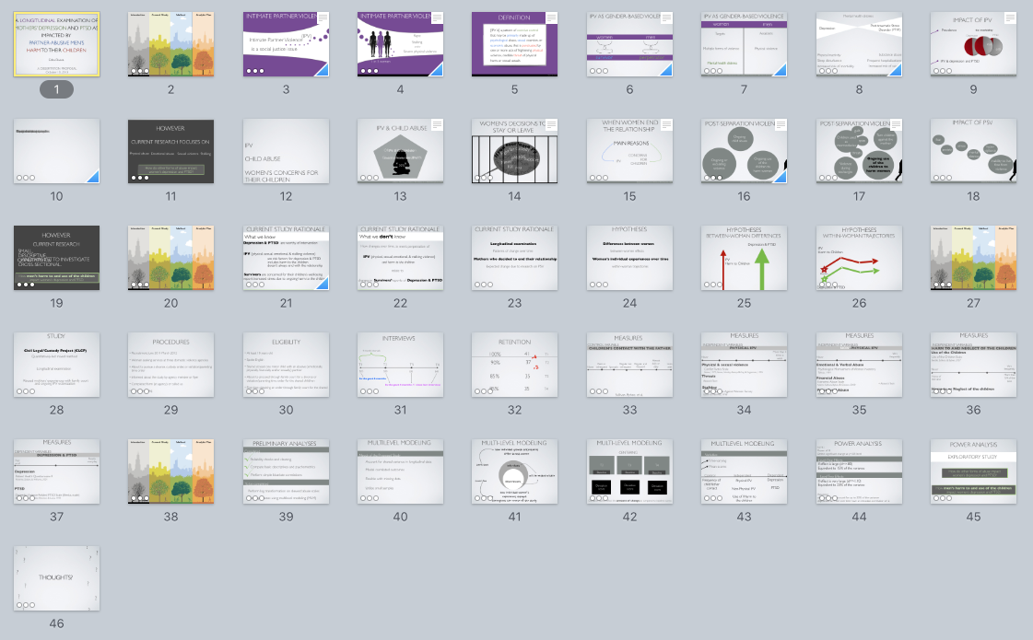Select the 'Preliminary Analyses' slide
Viewport: 1033px width, 640px height.
[286, 471]
